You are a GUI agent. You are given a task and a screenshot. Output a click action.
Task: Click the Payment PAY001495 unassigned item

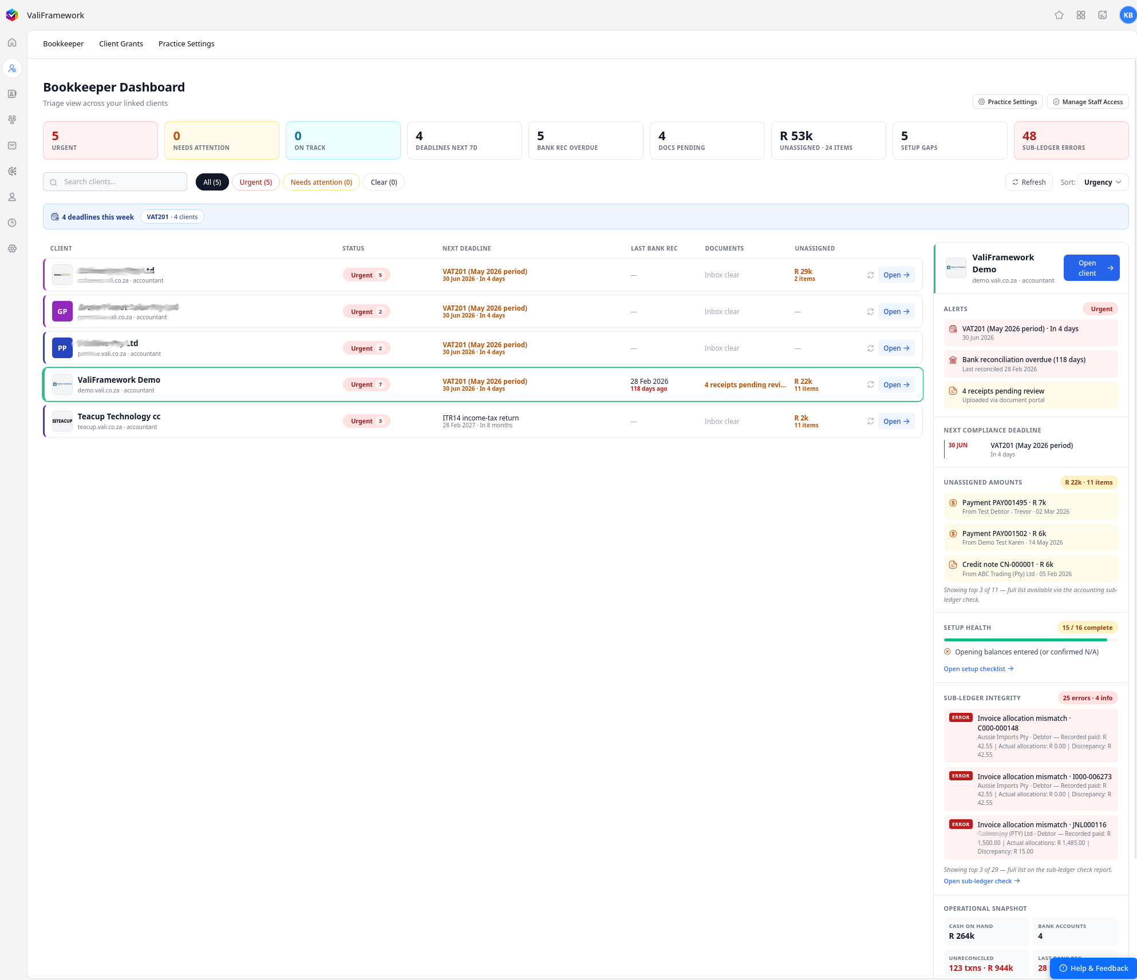pos(1031,507)
